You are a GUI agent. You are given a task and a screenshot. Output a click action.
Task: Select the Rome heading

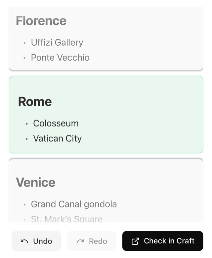click(35, 102)
